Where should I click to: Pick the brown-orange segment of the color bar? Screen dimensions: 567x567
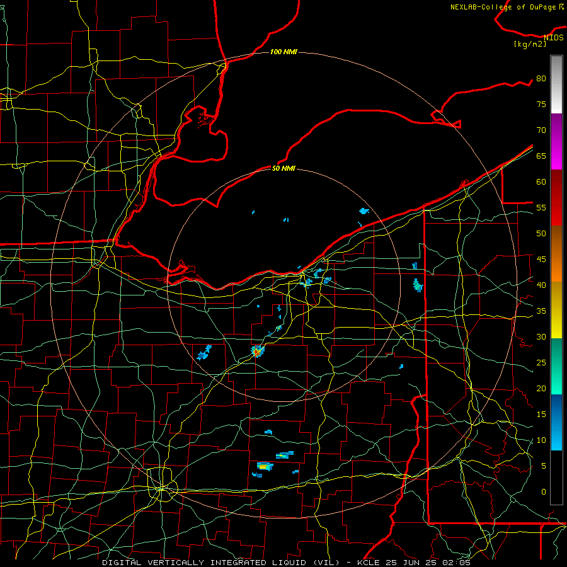click(x=556, y=254)
